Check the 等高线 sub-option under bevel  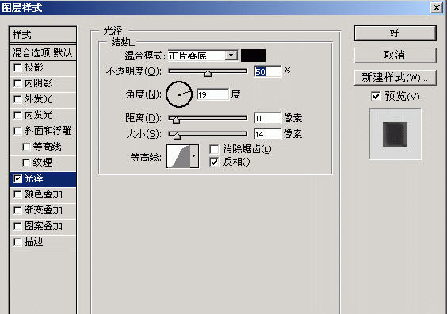point(26,147)
